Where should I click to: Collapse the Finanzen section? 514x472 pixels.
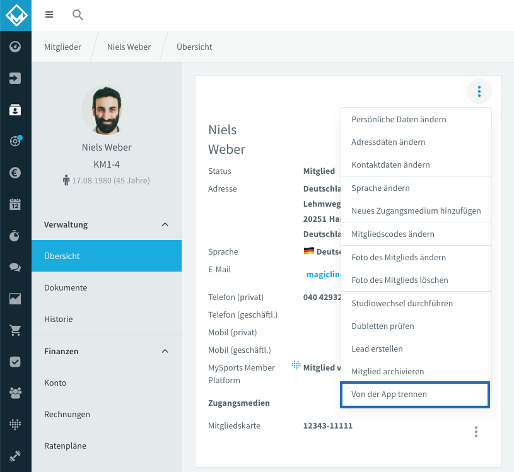pyautogui.click(x=165, y=351)
